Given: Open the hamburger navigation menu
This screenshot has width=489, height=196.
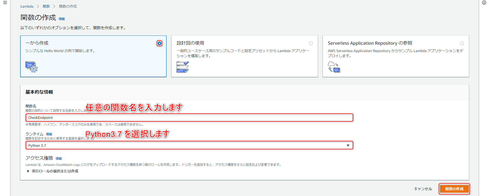Looking at the screenshot, I should click(x=5, y=3).
